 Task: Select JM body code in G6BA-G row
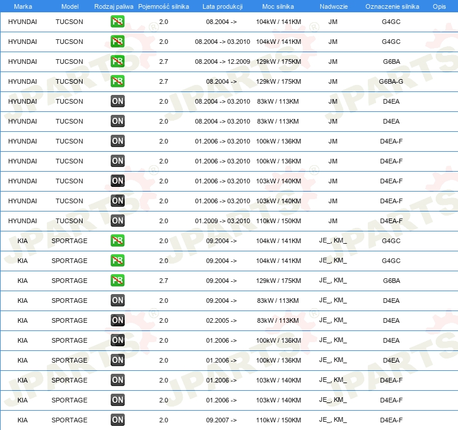click(x=333, y=81)
